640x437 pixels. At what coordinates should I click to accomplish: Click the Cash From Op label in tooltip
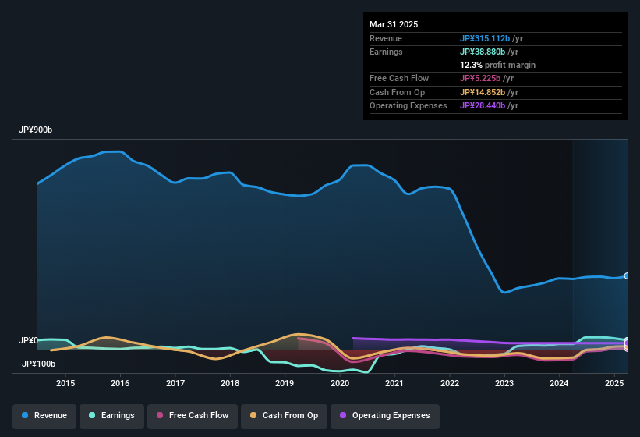pos(397,92)
